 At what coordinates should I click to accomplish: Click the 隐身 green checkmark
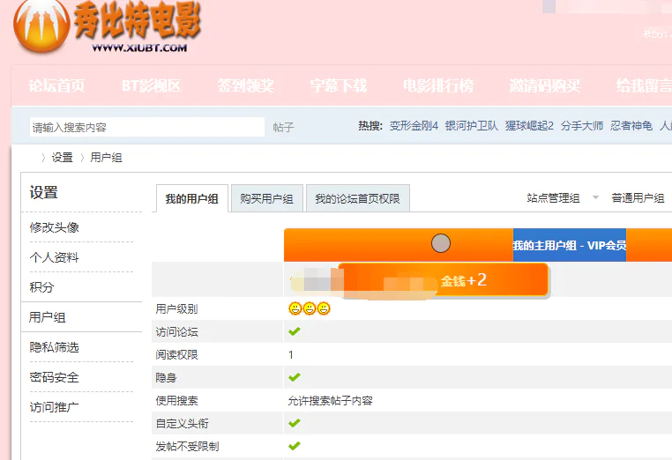point(295,377)
